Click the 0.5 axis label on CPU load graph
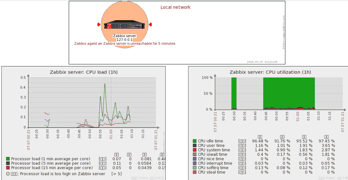This screenshot has width=348, height=180. pyautogui.click(x=23, y=77)
